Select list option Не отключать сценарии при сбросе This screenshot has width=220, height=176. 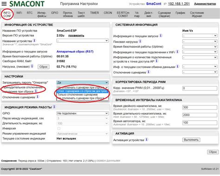[83, 98]
